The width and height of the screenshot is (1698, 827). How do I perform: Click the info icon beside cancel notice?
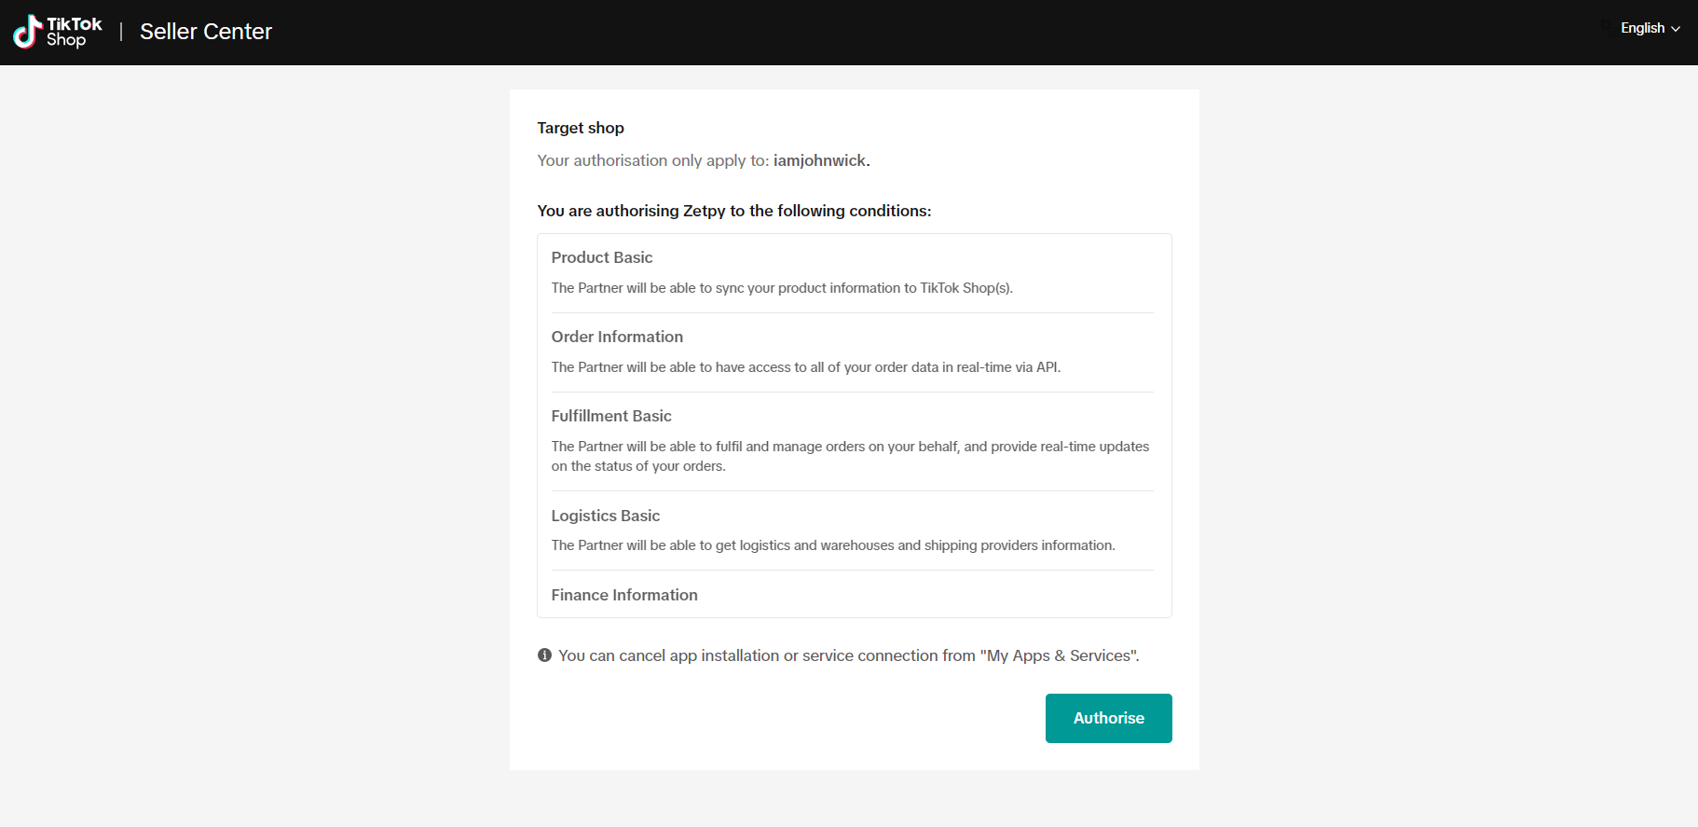tap(544, 655)
